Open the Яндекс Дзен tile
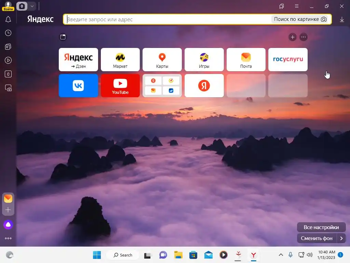The height and width of the screenshot is (263, 350). click(x=78, y=60)
